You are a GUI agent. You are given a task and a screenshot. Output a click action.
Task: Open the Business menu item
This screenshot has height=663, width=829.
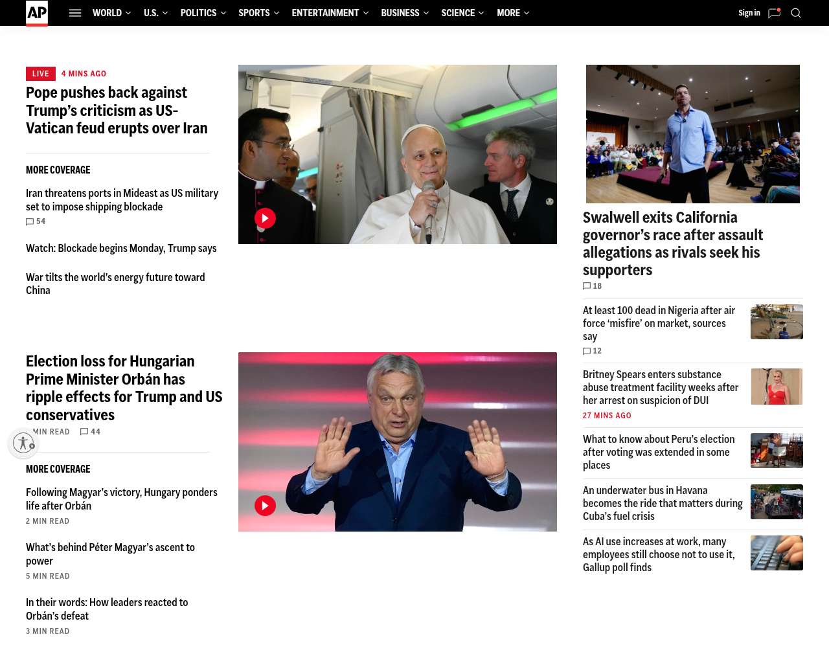coord(400,13)
